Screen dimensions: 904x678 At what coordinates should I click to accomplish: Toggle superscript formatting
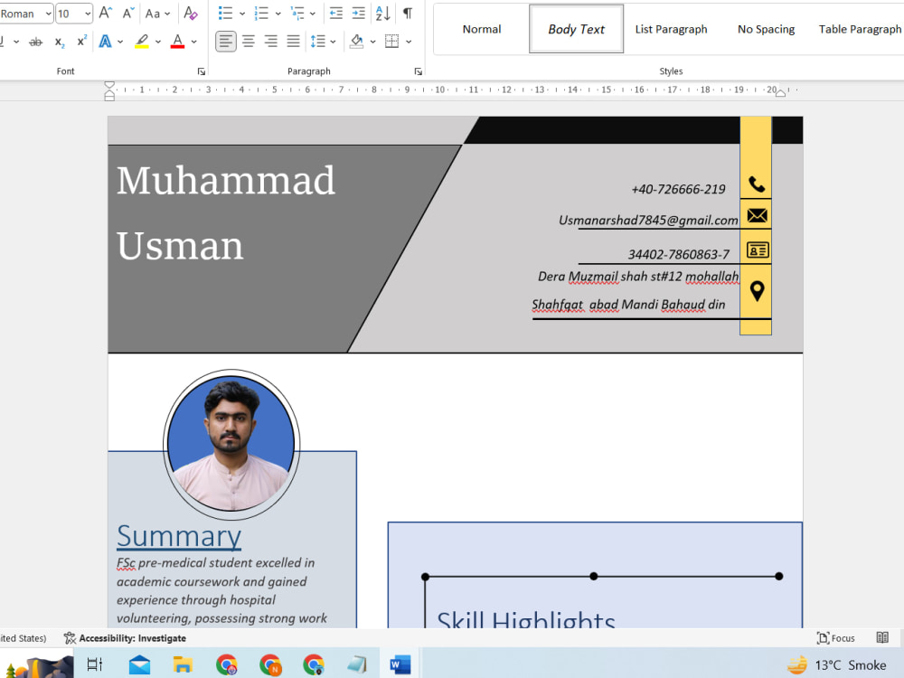click(x=82, y=42)
